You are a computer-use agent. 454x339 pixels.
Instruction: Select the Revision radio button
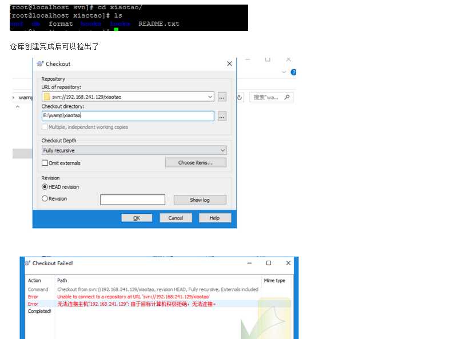click(45, 198)
